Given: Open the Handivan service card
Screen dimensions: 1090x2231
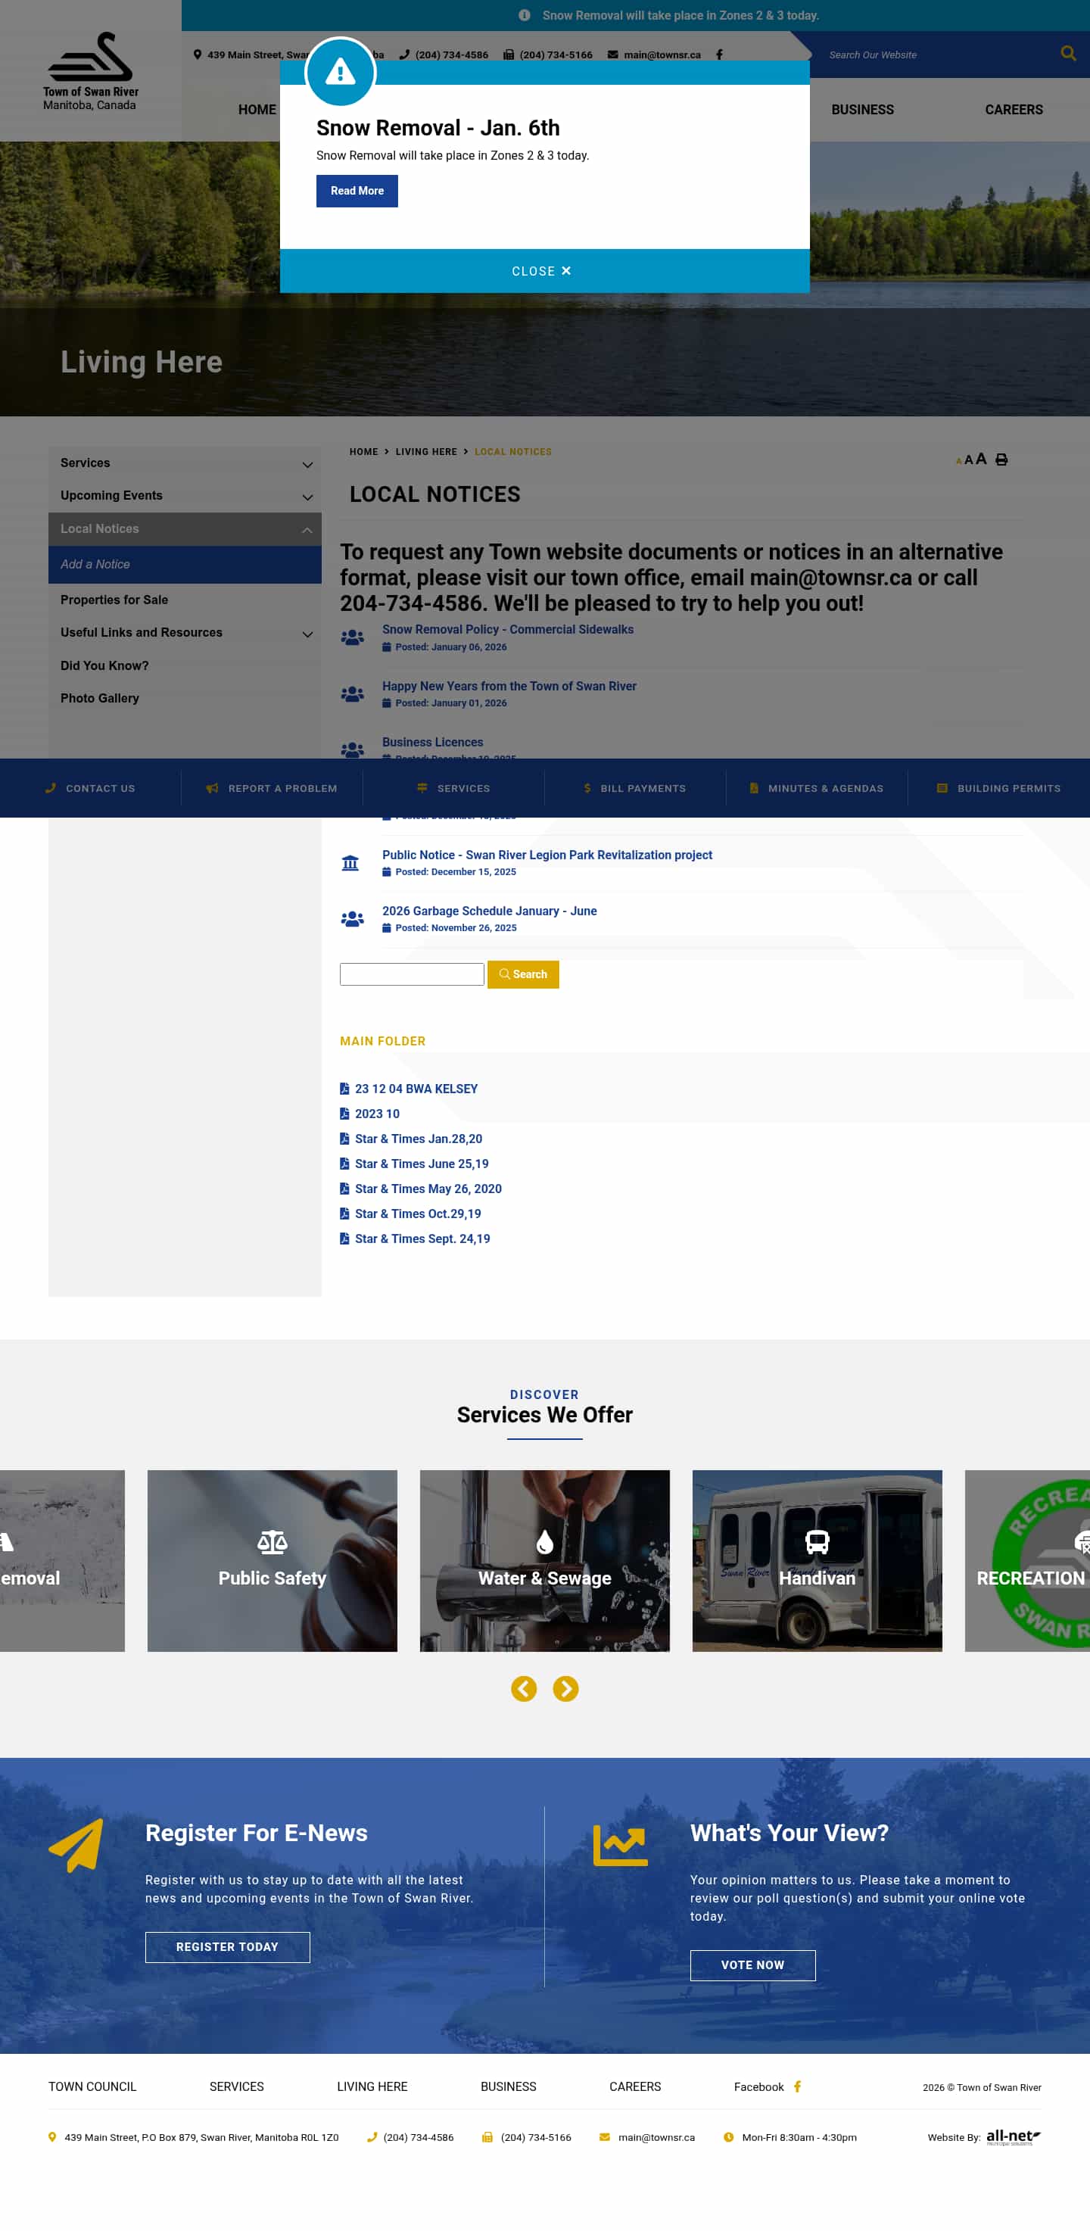Looking at the screenshot, I should [x=817, y=1561].
